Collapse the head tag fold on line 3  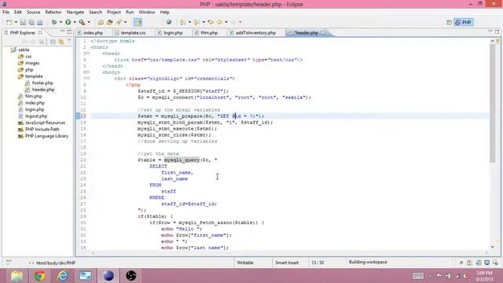(x=88, y=53)
